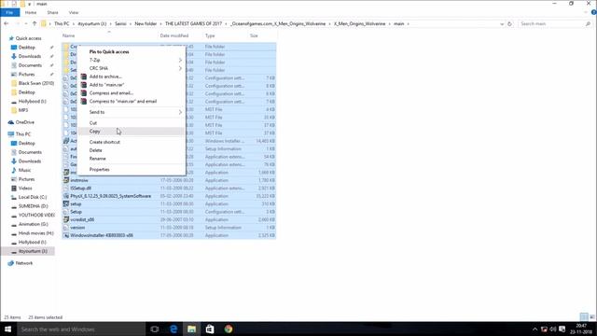Click This PC in the address breadcrumb

point(62,23)
